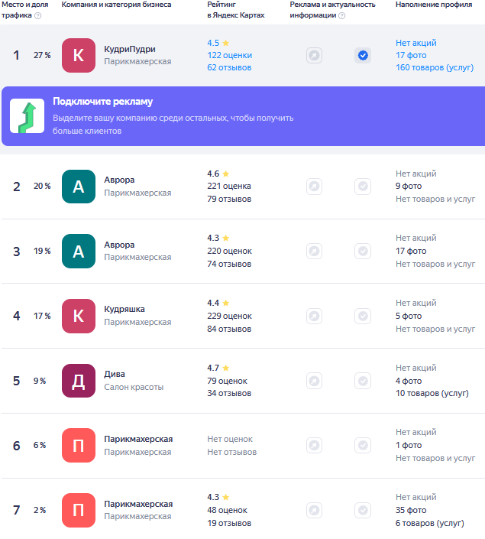Click the advertising status icon for КудриПудри

314,55
